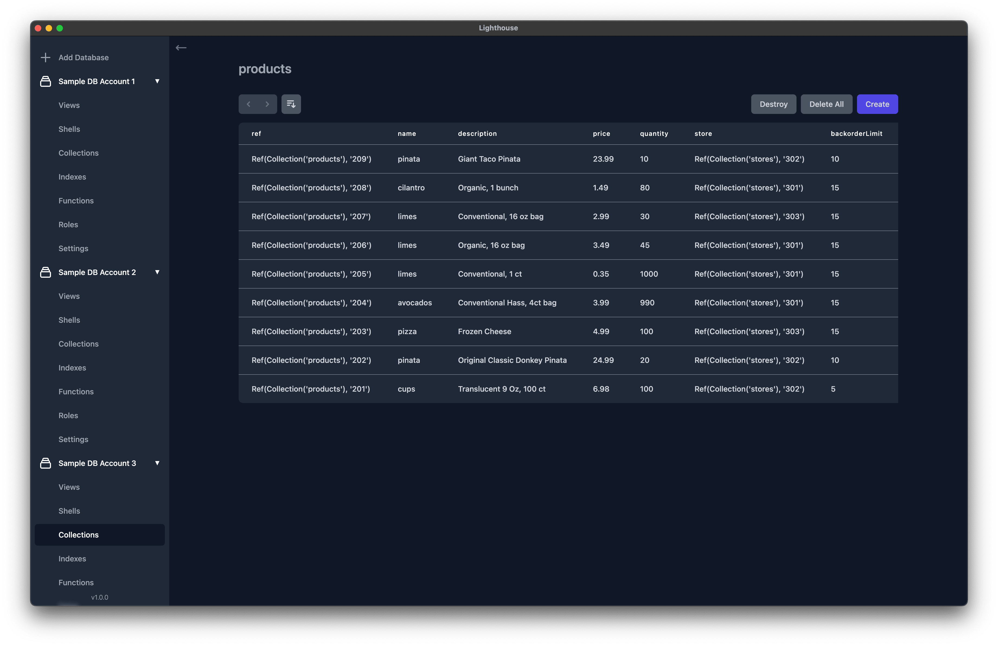Click 'Original Classic Donkey Pinata' description
Image resolution: width=998 pixels, height=646 pixels.
[512, 360]
